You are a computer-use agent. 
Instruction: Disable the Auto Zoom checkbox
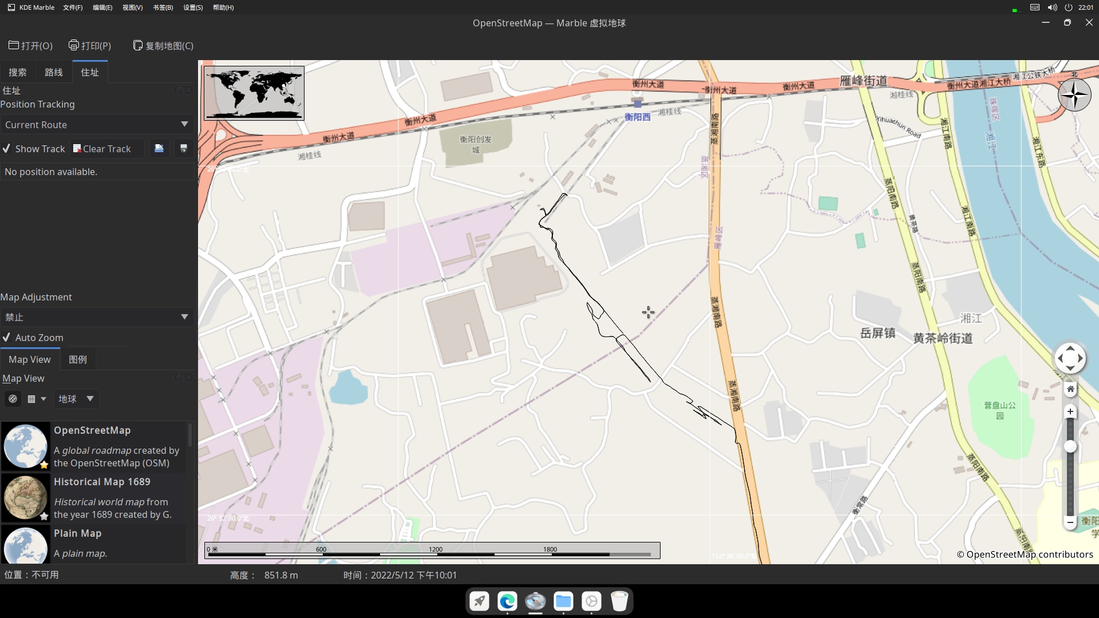click(7, 338)
